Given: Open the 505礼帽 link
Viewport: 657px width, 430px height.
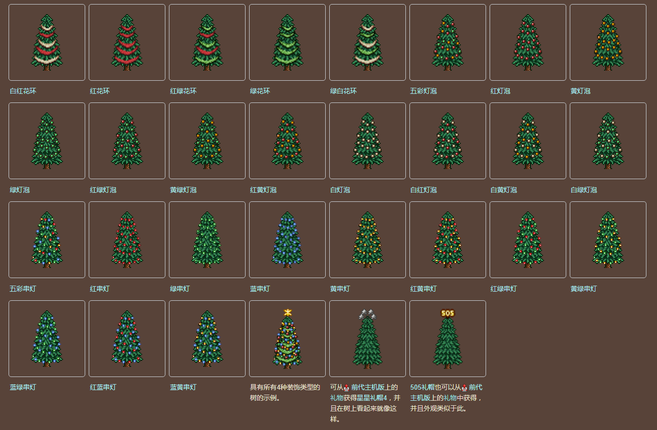Looking at the screenshot, I should [x=423, y=388].
